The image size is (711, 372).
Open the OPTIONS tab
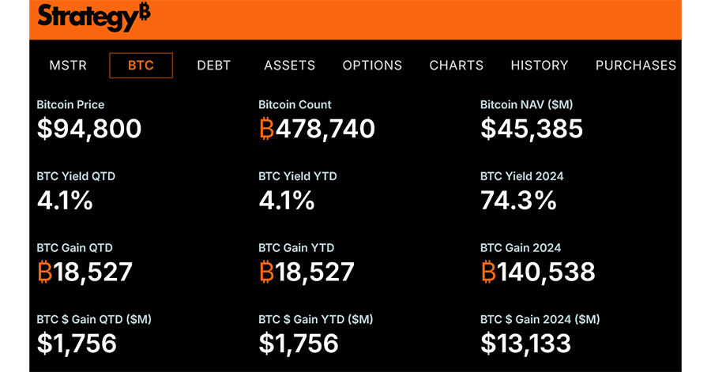tap(372, 66)
